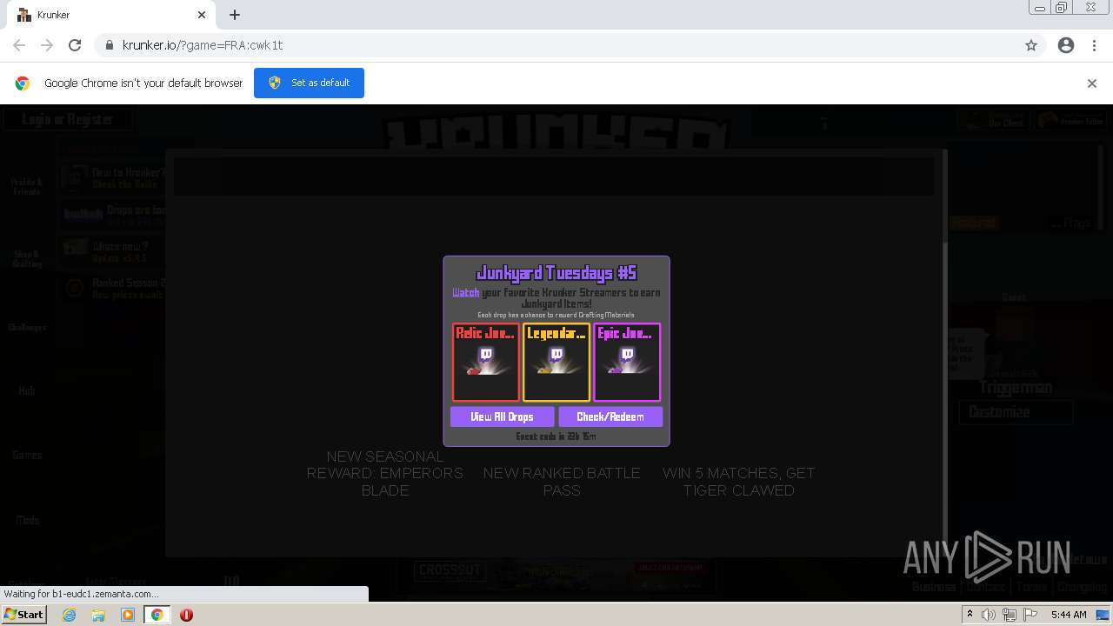Click the Chrome taskbar icon

point(157,615)
